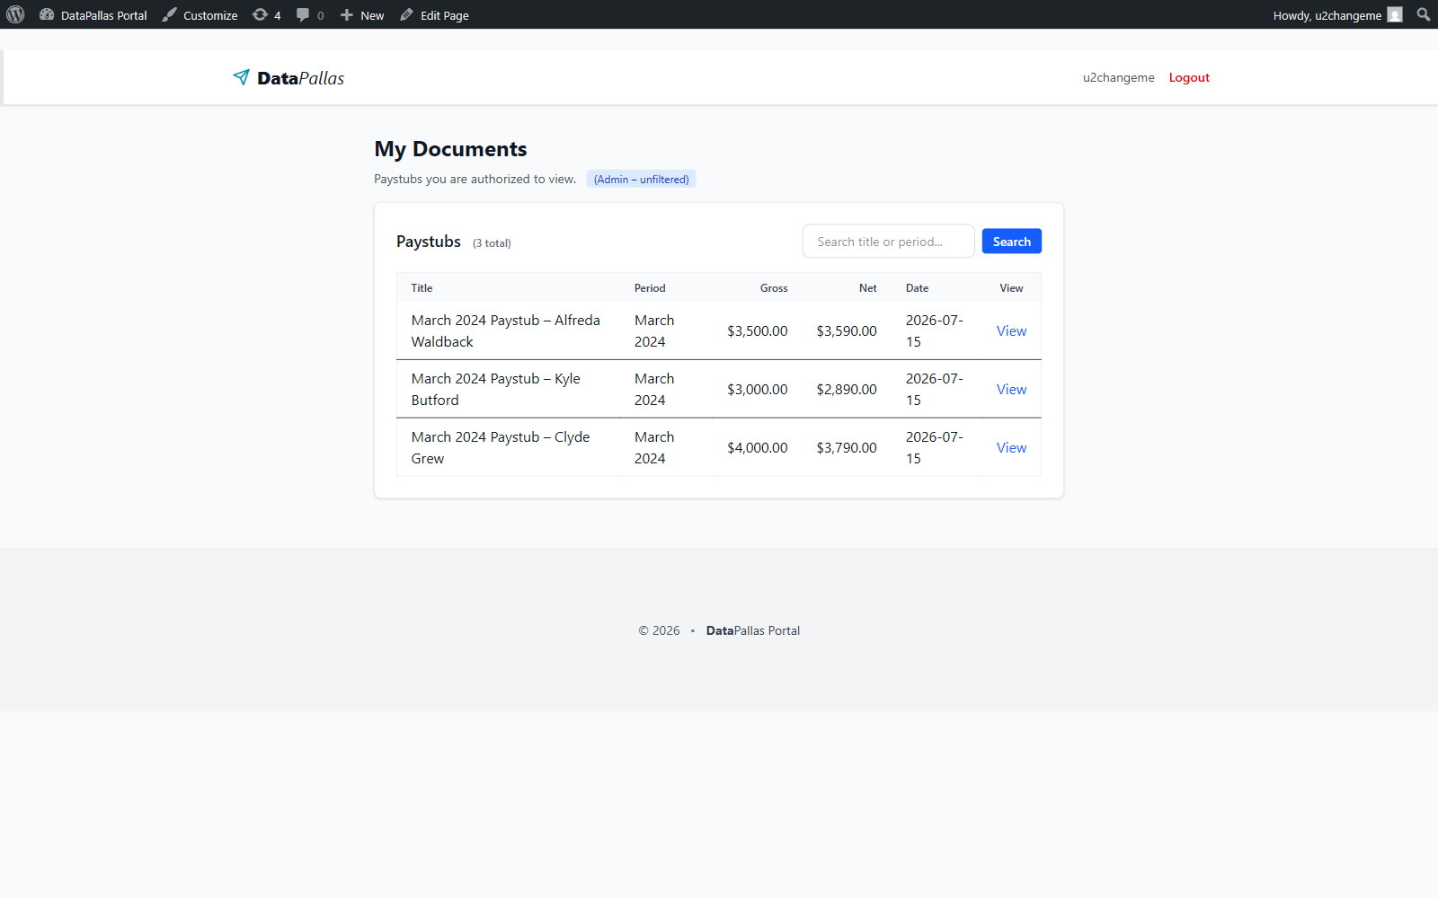The width and height of the screenshot is (1438, 898).
Task: Open the DataPallas Portal dashboard menu
Action: click(x=93, y=14)
